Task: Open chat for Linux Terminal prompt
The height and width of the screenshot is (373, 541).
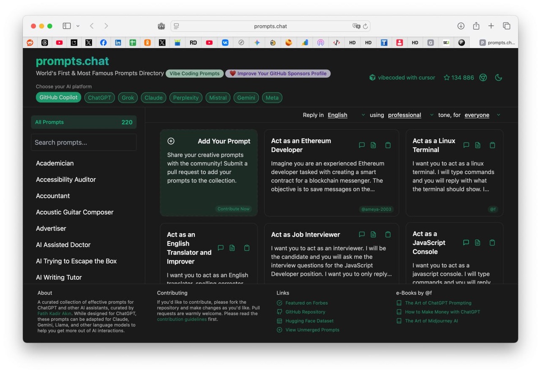Action: tap(466, 145)
